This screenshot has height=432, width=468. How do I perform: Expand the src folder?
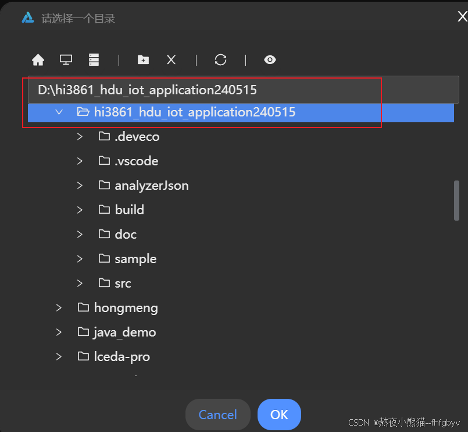click(x=80, y=284)
